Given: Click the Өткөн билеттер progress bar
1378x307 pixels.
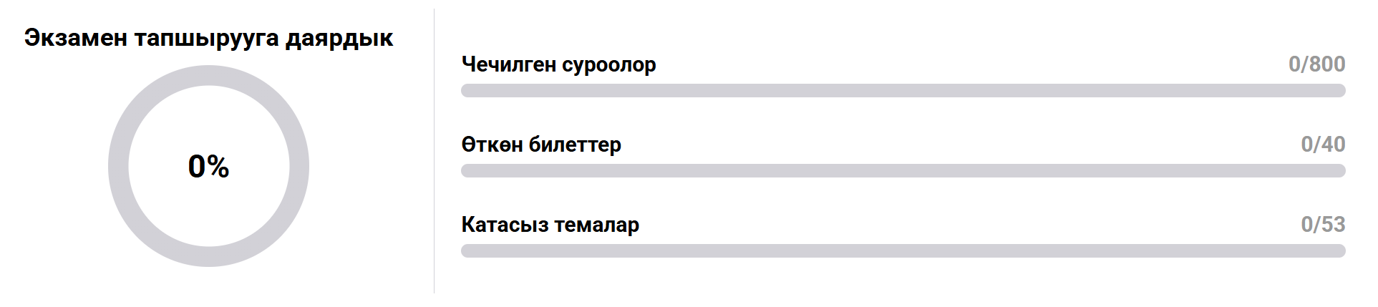Looking at the screenshot, I should pos(903,171).
